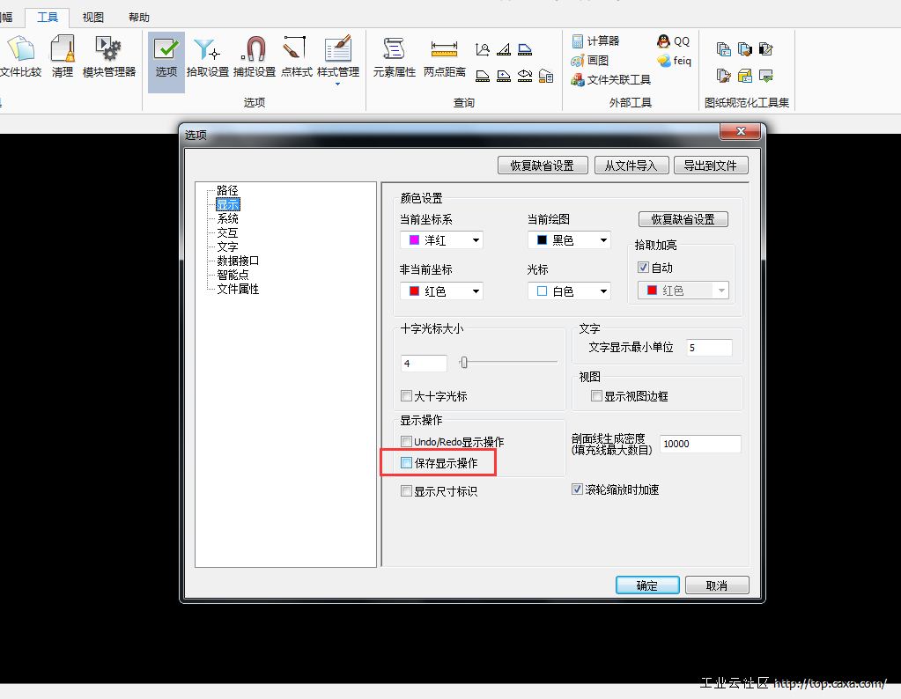Select 数据接口 in the options tree

(238, 261)
